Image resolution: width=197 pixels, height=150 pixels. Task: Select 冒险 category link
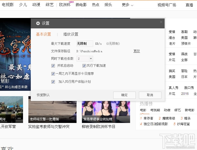(184, 71)
